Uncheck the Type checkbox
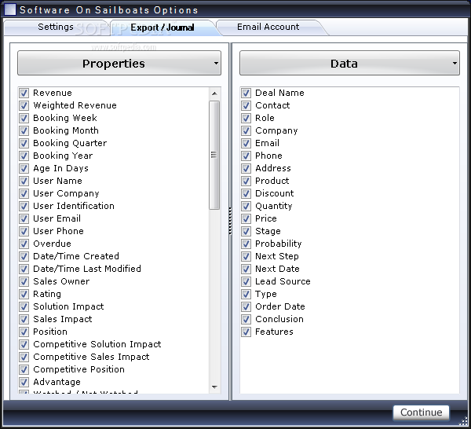This screenshot has height=429, width=471. coord(246,294)
